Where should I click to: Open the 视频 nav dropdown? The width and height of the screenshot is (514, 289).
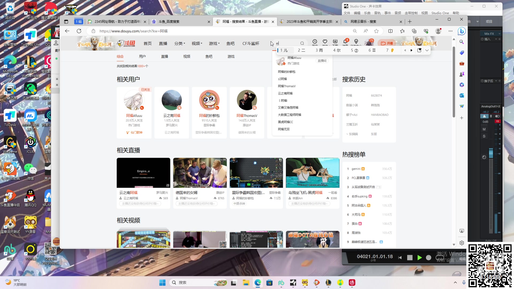(197, 43)
